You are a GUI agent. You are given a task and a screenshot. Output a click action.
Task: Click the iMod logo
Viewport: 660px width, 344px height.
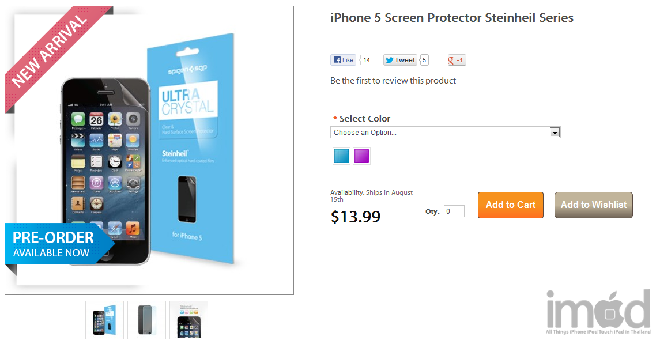pyautogui.click(x=597, y=311)
